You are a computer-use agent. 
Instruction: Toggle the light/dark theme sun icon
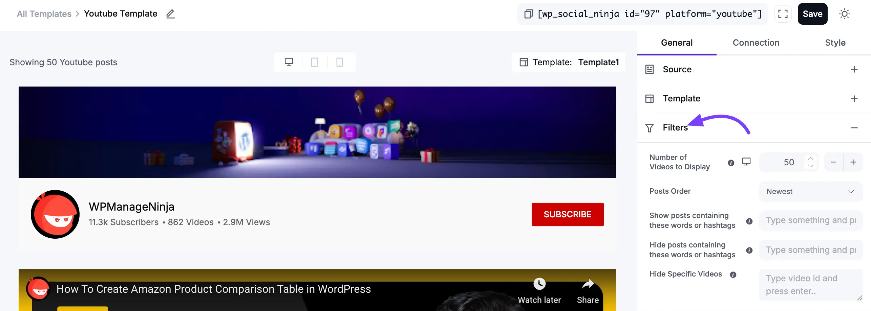(x=844, y=14)
